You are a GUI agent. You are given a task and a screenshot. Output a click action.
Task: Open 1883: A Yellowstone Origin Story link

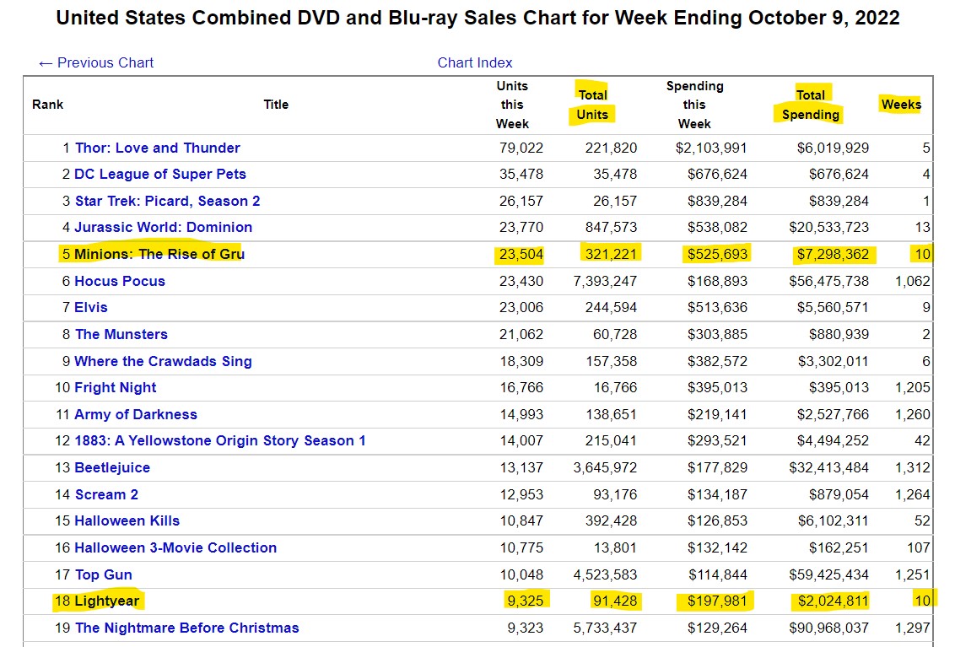(x=220, y=440)
